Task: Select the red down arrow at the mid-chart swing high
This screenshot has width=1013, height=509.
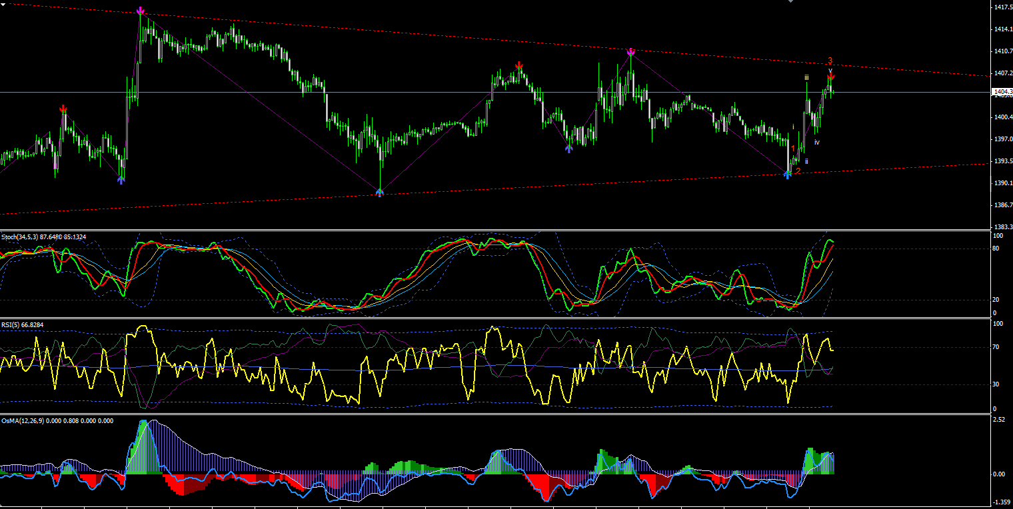Action: click(518, 65)
